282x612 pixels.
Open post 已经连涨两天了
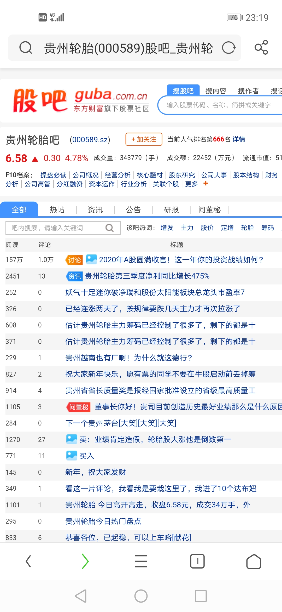point(153,309)
